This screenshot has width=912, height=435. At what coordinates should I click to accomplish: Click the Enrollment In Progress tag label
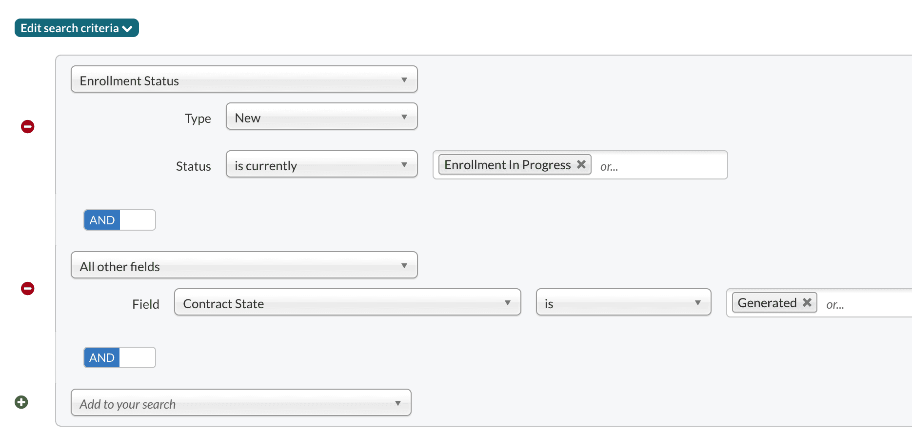[507, 165]
